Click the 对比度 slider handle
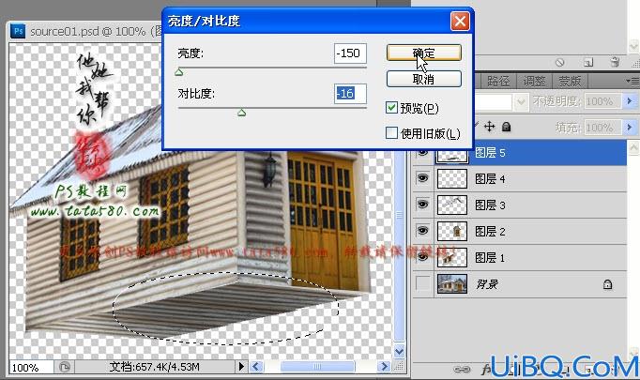Image resolution: width=640 pixels, height=380 pixels. pos(241,113)
